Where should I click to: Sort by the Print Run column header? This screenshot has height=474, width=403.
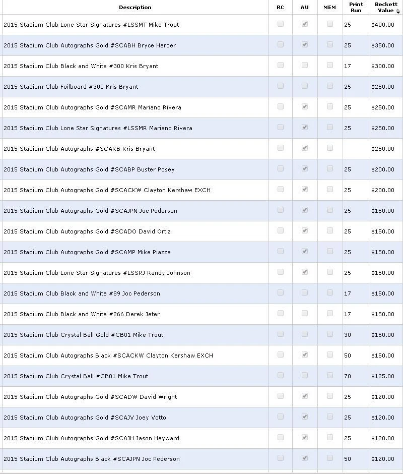click(356, 7)
